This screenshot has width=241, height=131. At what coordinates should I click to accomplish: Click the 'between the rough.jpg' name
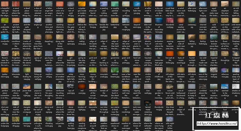(126, 27)
